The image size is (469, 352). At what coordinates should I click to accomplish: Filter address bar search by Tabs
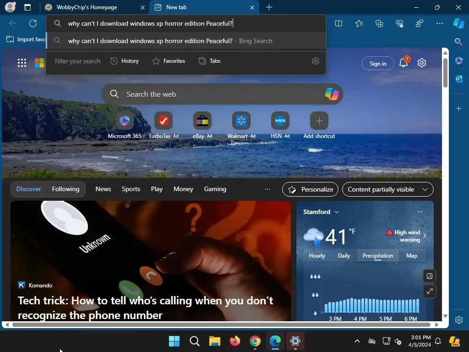(209, 61)
